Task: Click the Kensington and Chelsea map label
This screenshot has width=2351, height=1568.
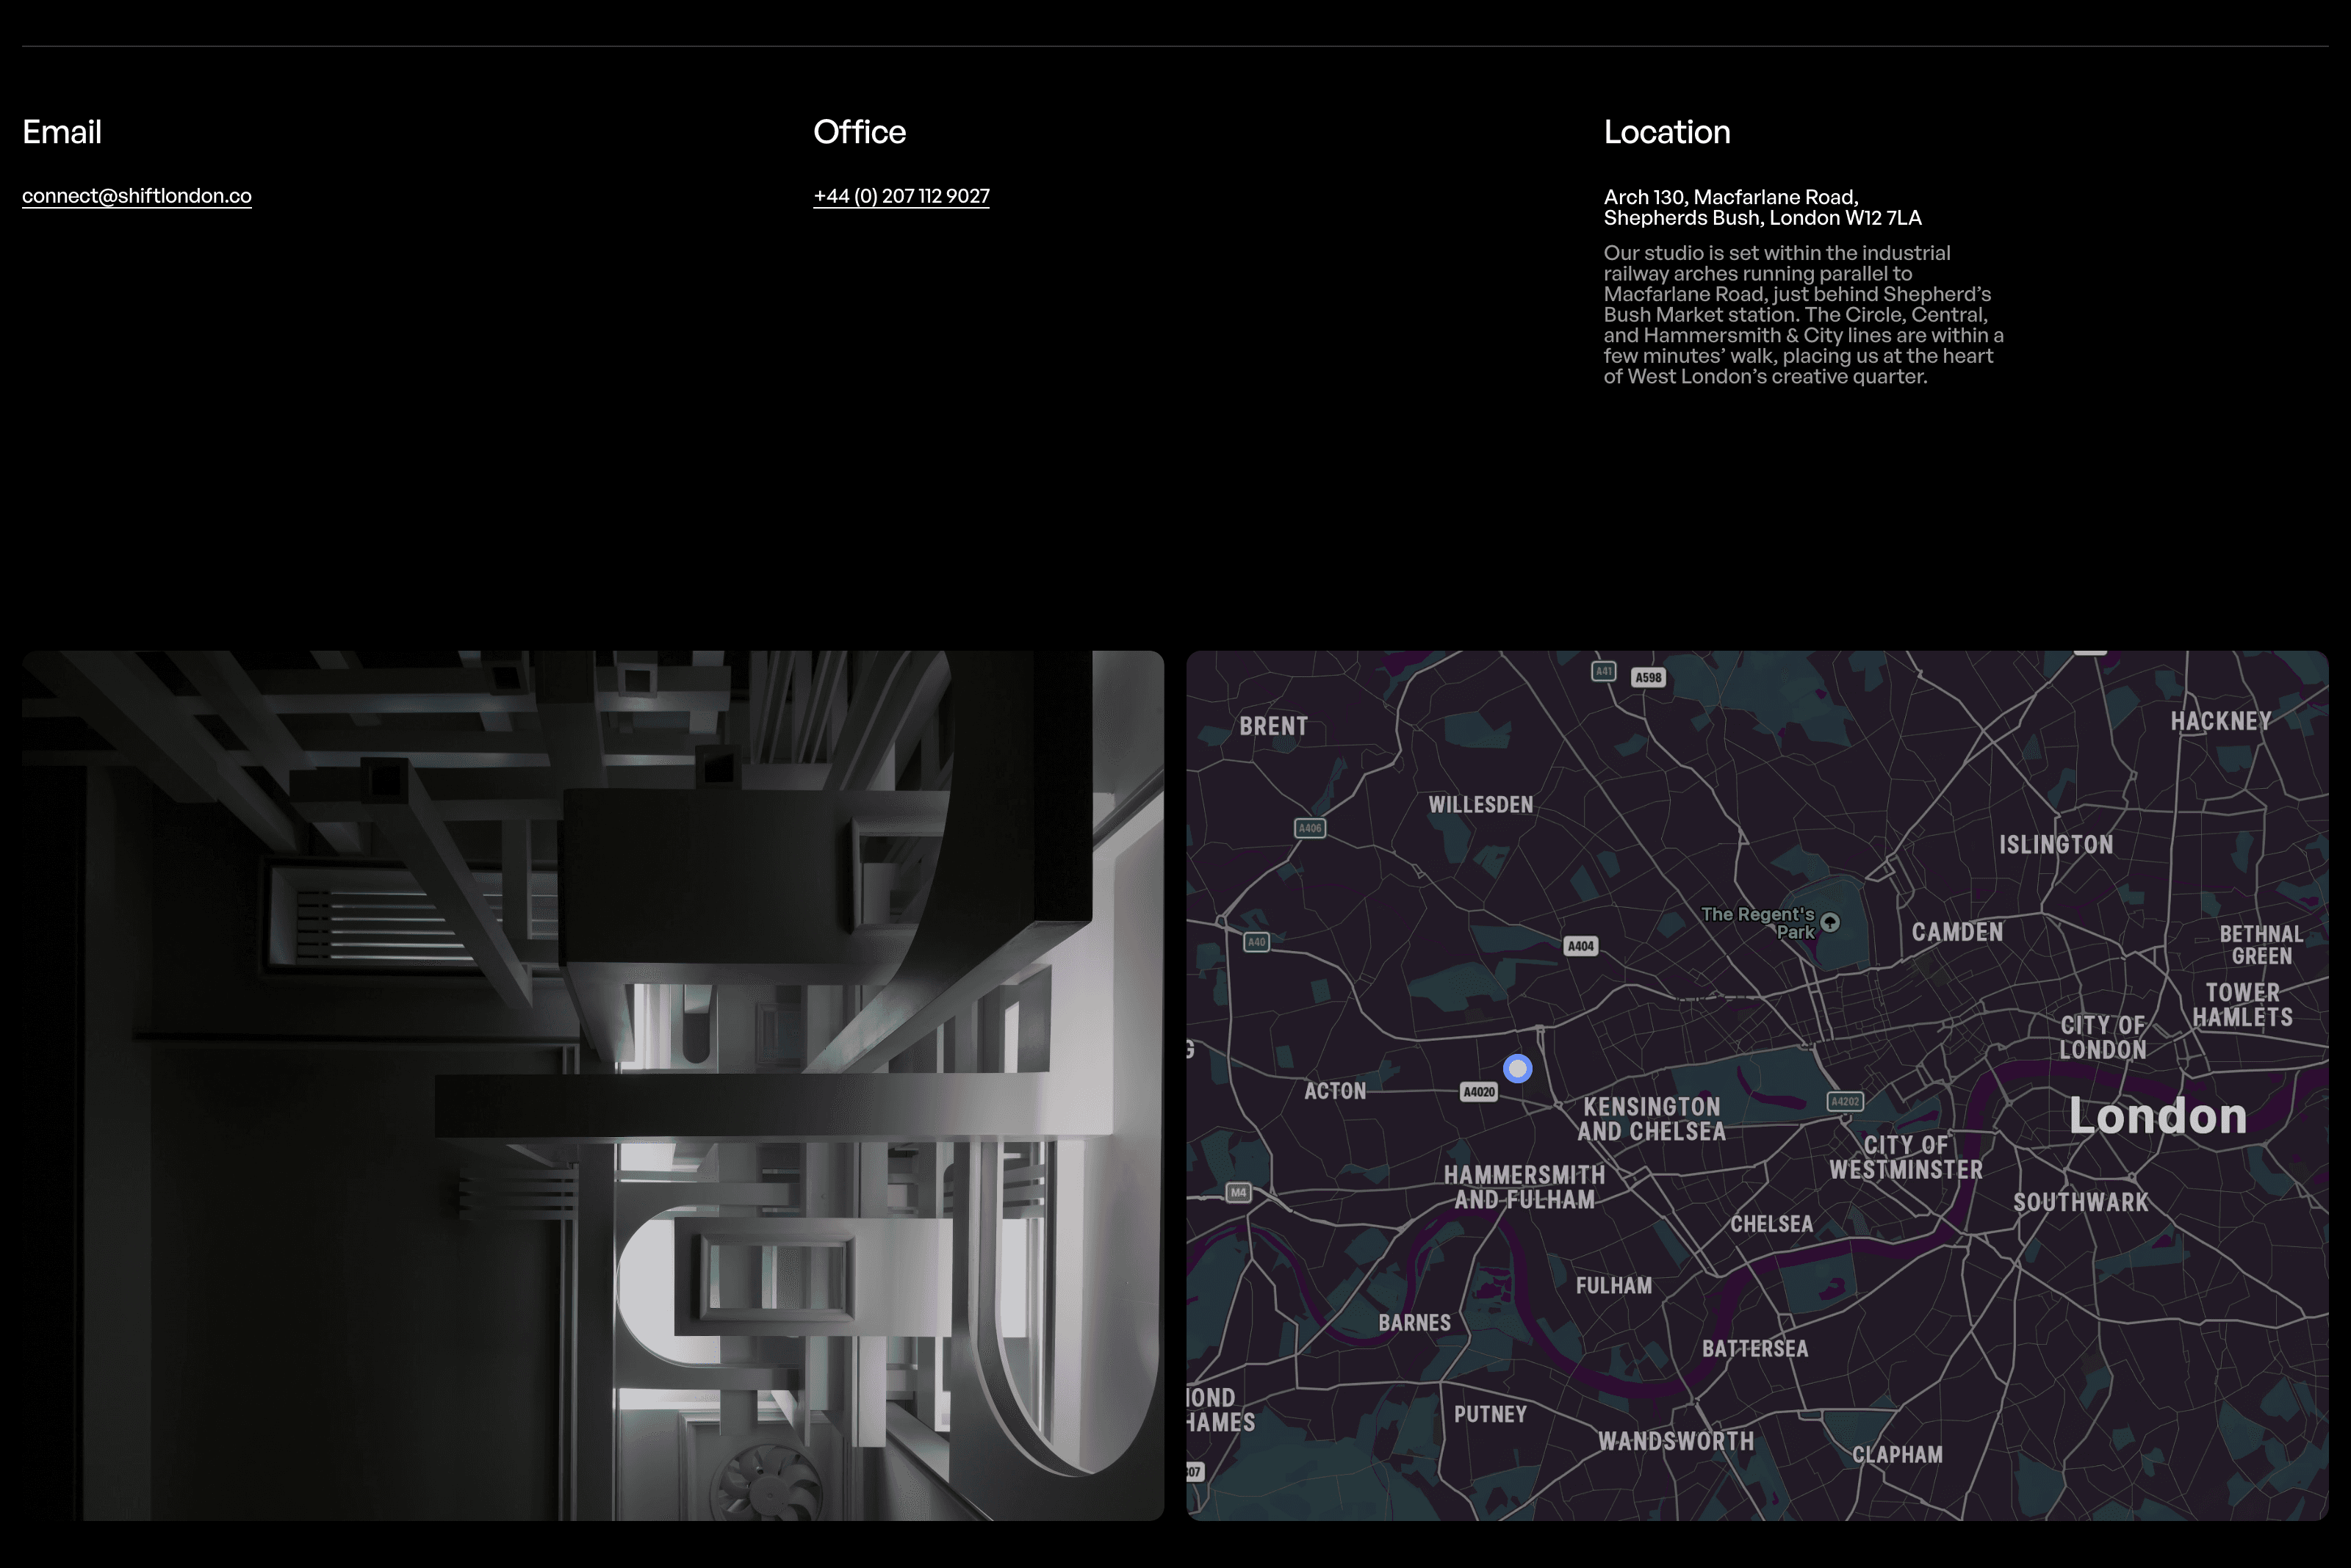Action: coord(1652,1119)
